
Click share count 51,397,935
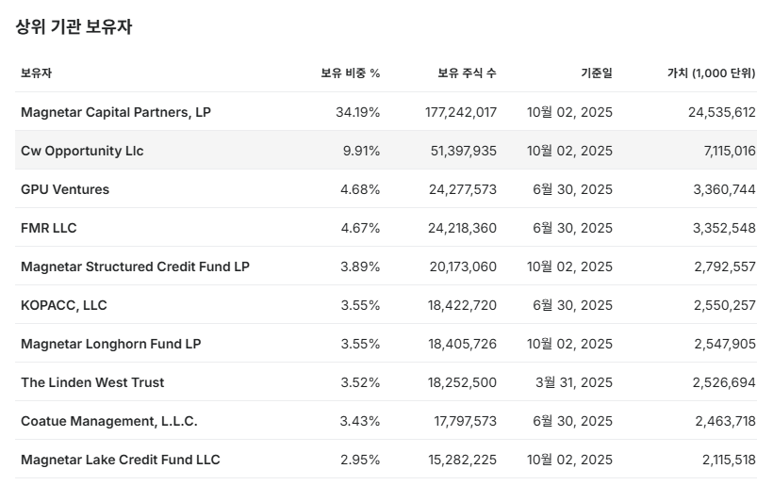(464, 151)
